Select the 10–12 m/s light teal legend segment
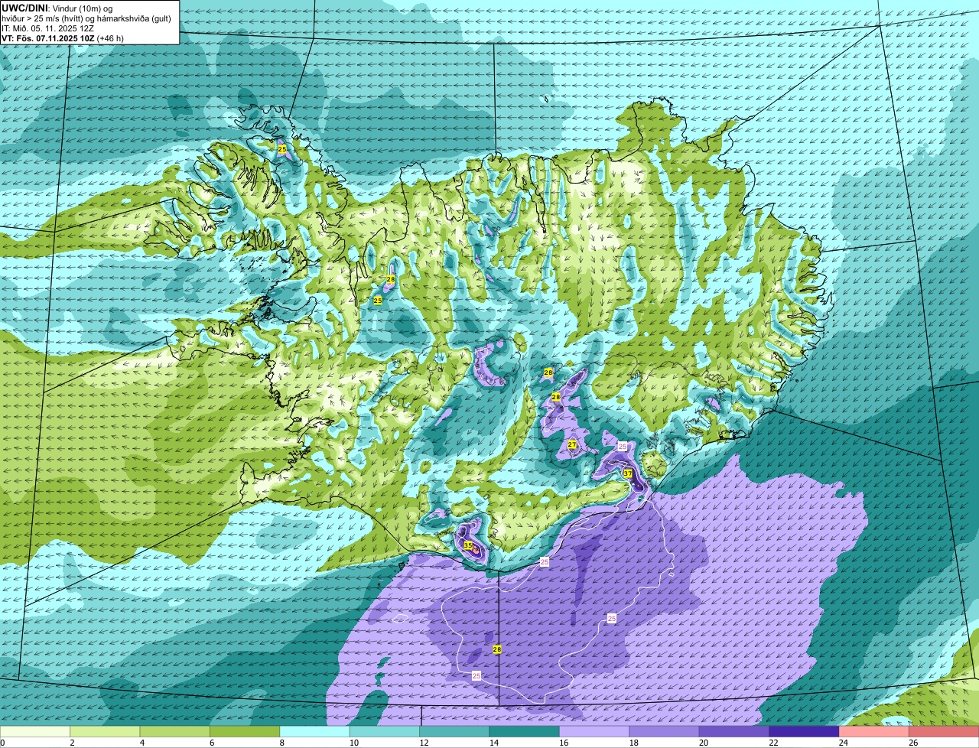Viewport: 979px width, 748px height. (385, 731)
